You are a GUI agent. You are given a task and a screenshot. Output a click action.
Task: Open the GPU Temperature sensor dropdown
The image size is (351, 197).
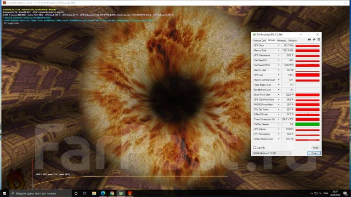(x=279, y=55)
